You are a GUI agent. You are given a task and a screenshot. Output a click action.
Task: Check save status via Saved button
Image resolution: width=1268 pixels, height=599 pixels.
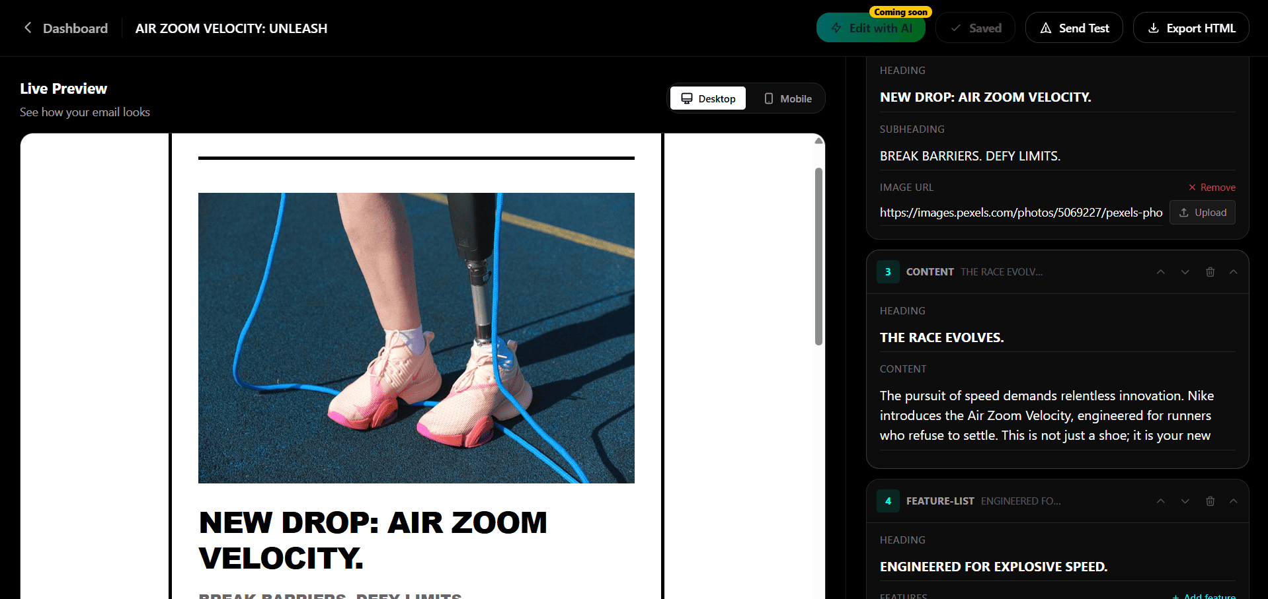[x=975, y=28]
